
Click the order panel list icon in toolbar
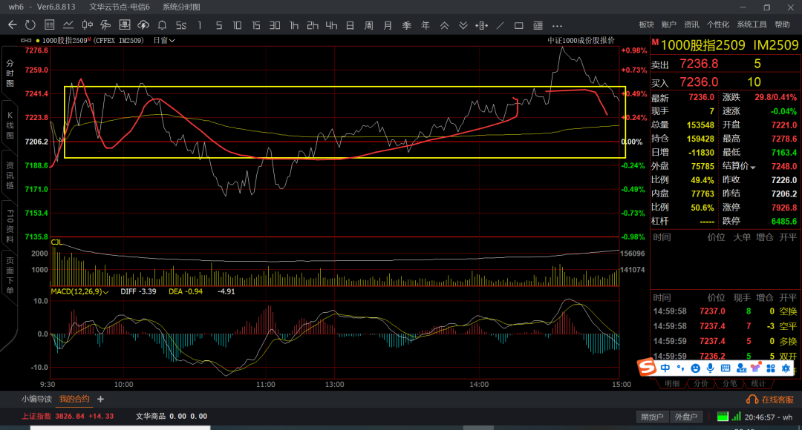[x=538, y=25]
